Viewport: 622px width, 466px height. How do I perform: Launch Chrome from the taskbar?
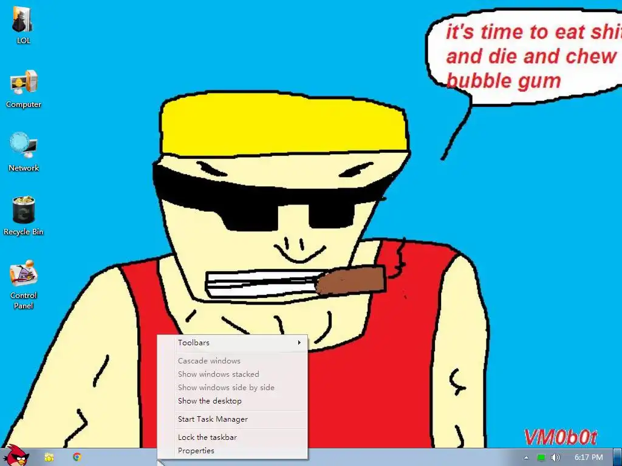click(77, 458)
